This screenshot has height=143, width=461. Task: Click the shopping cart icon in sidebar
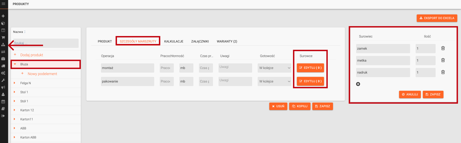point(3,37)
